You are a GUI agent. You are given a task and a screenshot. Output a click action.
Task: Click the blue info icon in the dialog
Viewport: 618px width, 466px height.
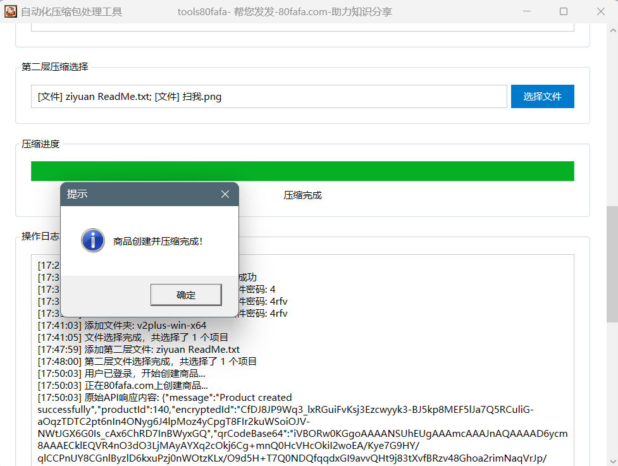[93, 240]
